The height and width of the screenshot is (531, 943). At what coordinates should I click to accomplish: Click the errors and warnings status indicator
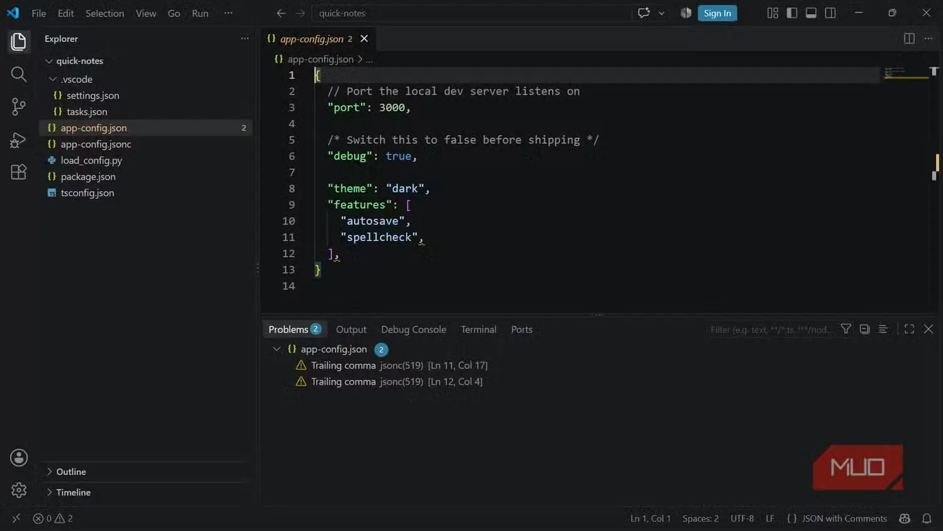pyautogui.click(x=53, y=518)
